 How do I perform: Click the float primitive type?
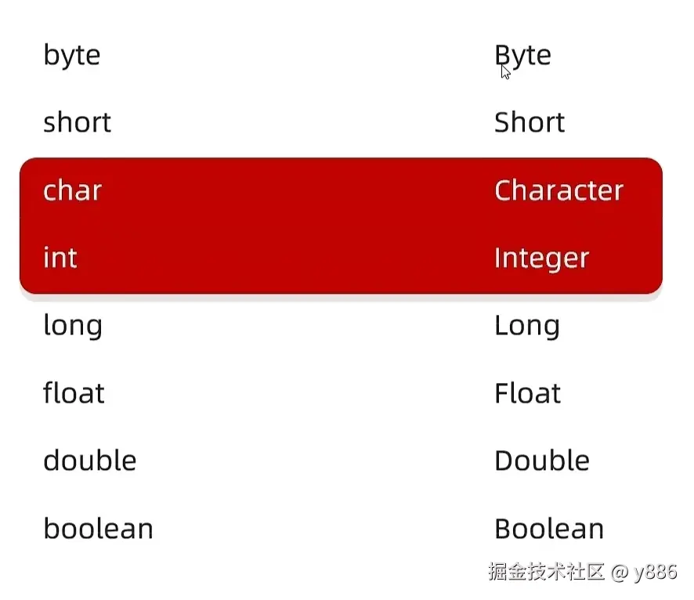74,392
